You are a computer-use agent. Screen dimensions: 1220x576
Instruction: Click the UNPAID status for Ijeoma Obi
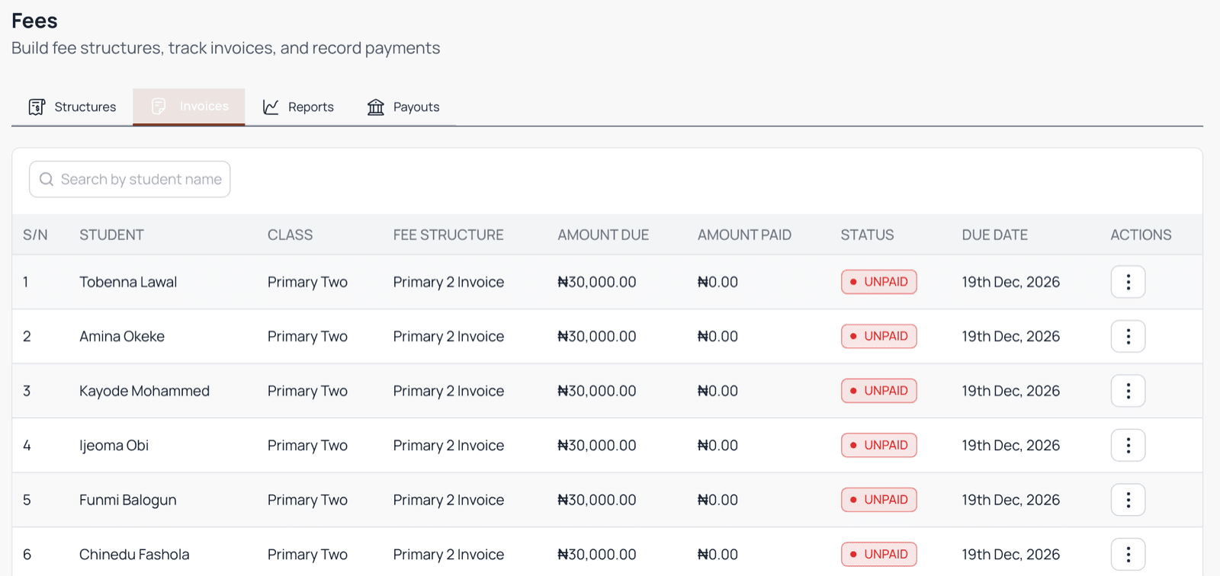[878, 445]
